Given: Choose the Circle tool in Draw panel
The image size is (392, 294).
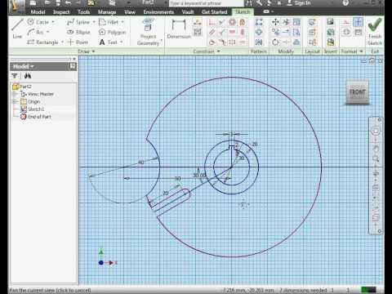Looking at the screenshot, I should [38, 22].
